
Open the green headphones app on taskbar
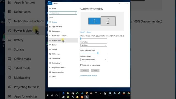pos(77,93)
